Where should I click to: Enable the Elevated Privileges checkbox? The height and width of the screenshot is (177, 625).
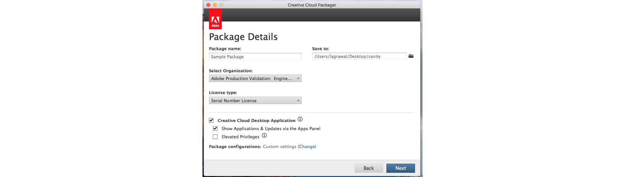coord(215,137)
